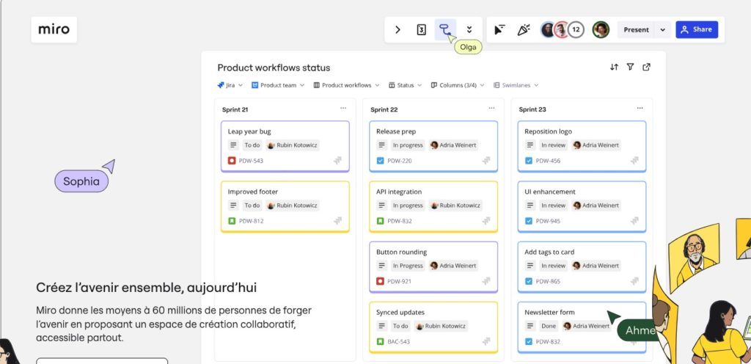The height and width of the screenshot is (364, 751).
Task: Click the Present button
Action: tap(636, 30)
